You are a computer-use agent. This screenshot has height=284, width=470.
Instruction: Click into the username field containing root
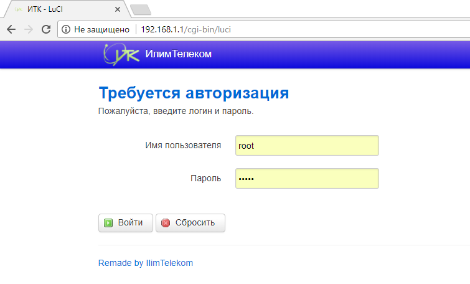pyautogui.click(x=307, y=146)
